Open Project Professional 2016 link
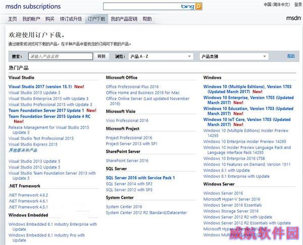The width and height of the screenshot is (303, 245). 129,138
